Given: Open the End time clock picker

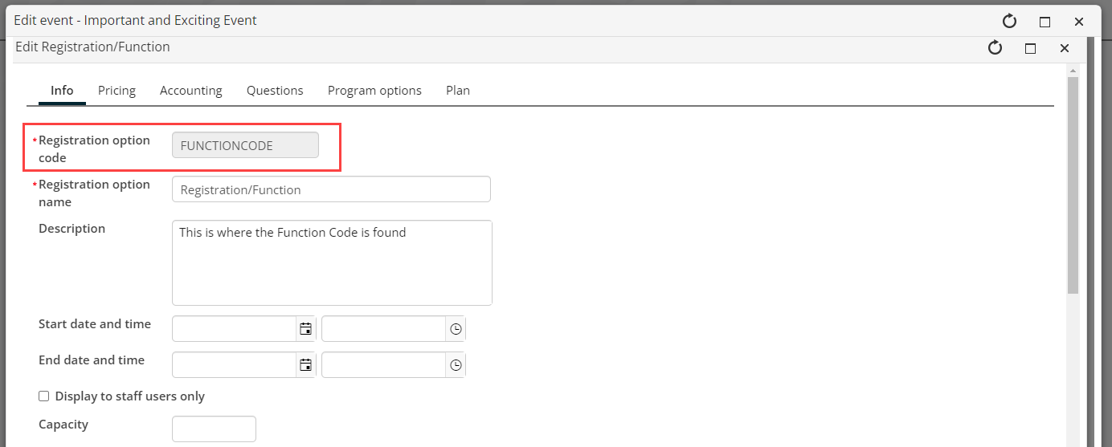Looking at the screenshot, I should (456, 365).
